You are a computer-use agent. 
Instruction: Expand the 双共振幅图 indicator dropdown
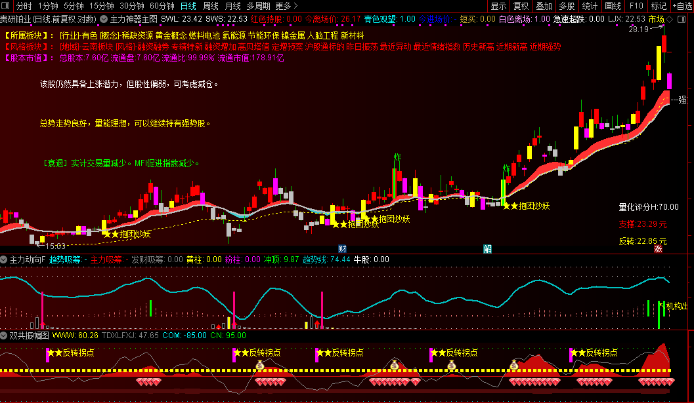click(x=3, y=336)
